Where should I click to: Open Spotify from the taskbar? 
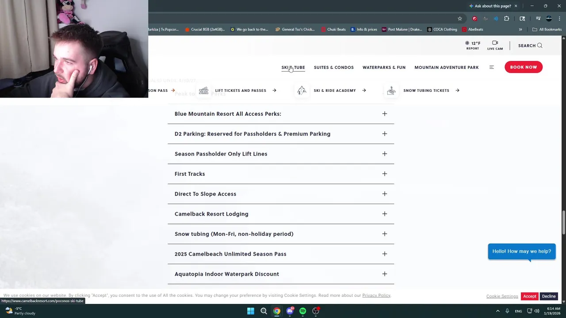tap(302, 311)
